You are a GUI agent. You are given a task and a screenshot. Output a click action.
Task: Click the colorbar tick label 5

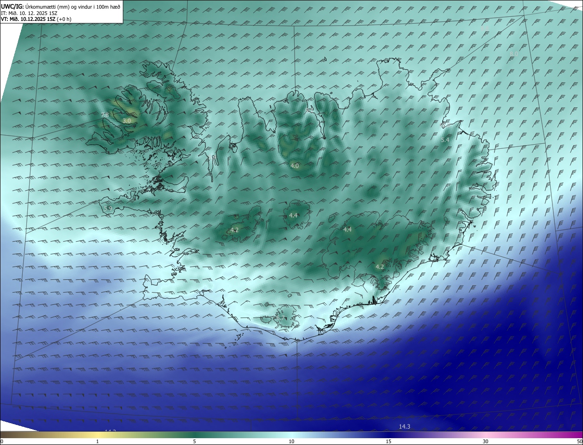(x=194, y=441)
